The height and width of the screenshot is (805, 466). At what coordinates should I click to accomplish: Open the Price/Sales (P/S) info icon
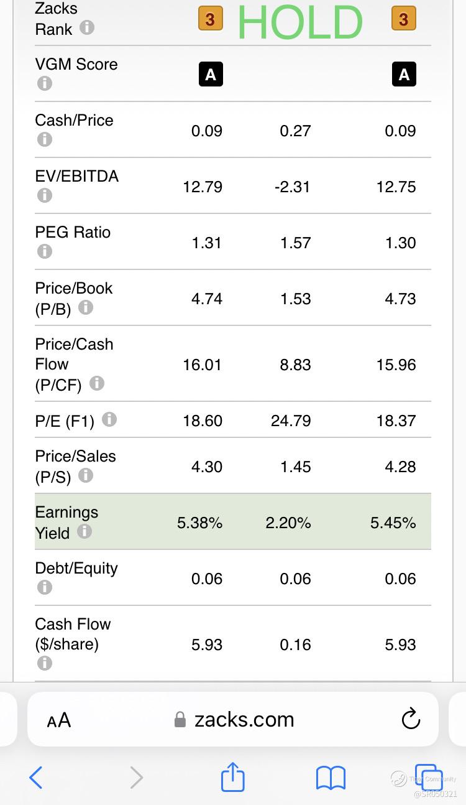[86, 475]
